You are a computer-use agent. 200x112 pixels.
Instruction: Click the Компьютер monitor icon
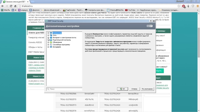point(51,33)
